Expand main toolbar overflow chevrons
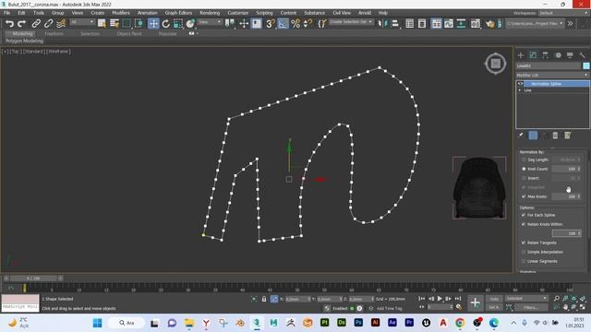 pos(571,23)
